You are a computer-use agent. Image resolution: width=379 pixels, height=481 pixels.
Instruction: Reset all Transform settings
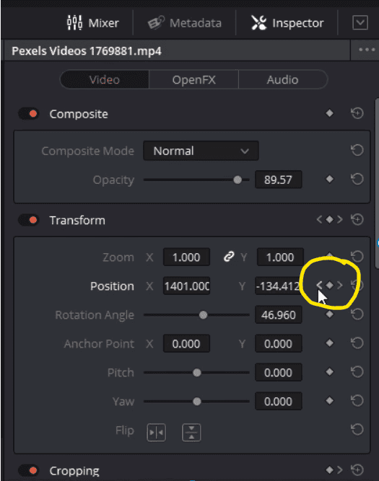coord(357,220)
